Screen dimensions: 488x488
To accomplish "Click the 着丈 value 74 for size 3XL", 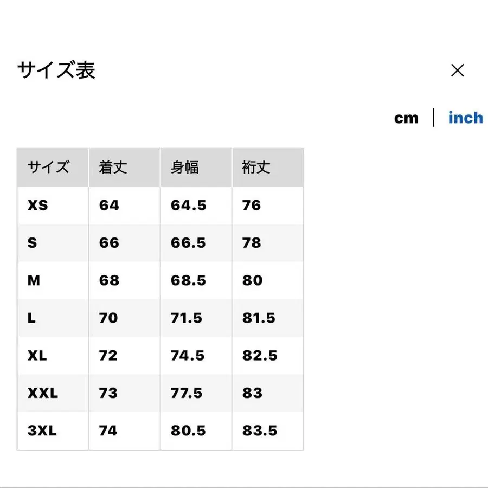I will [x=108, y=431].
